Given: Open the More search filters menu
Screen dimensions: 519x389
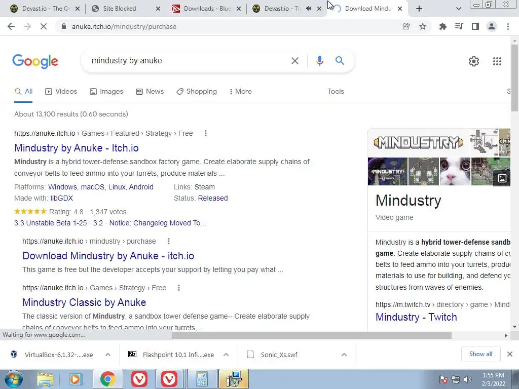Looking at the screenshot, I should [x=240, y=91].
